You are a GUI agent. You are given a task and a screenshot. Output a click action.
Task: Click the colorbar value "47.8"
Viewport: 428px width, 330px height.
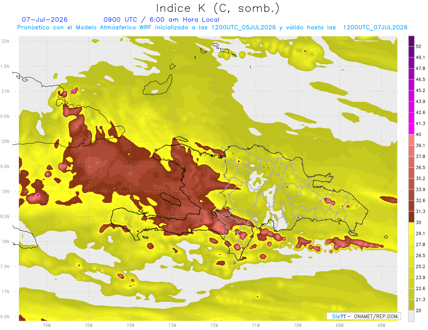point(421,68)
